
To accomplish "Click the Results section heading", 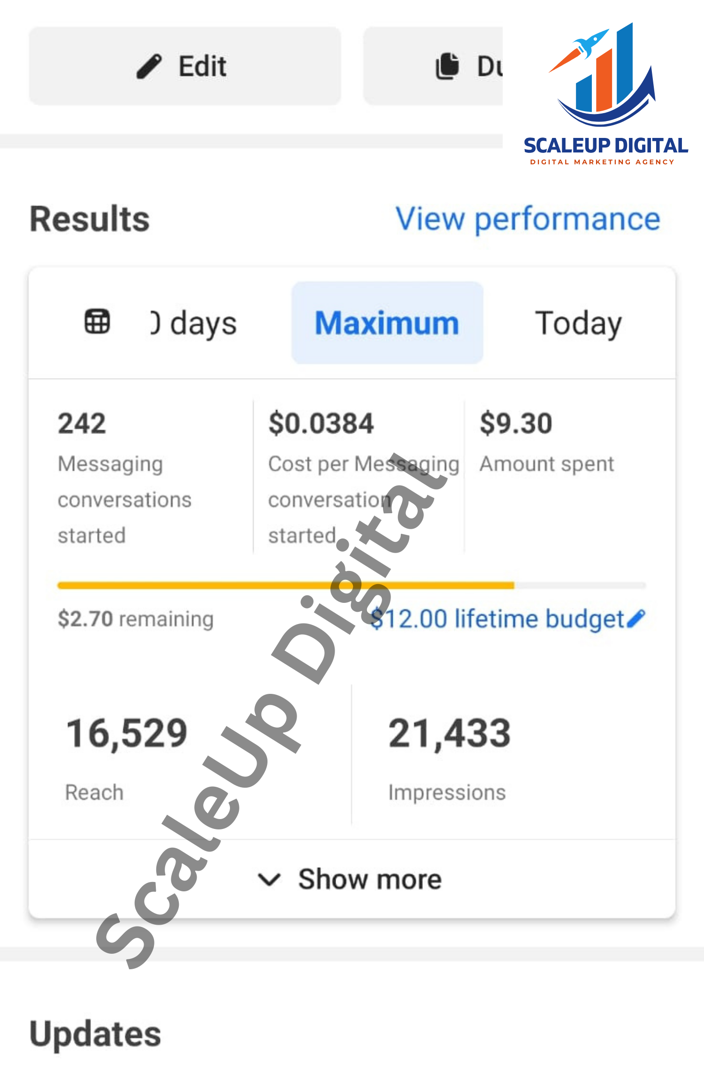I will click(90, 219).
